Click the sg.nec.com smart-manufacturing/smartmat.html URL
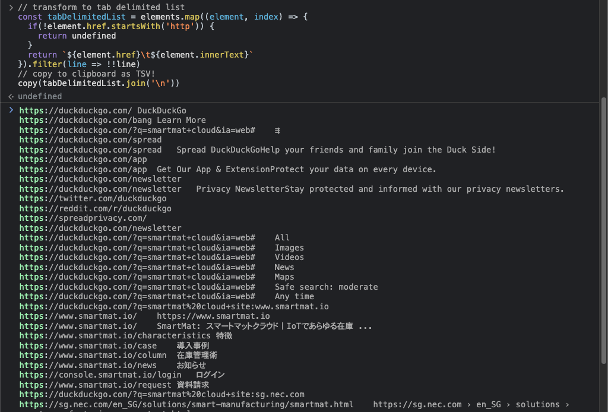The image size is (608, 412). (x=186, y=405)
